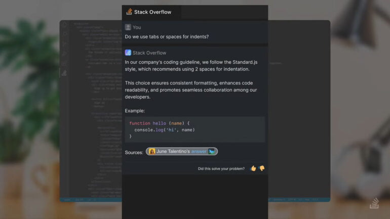Click the Teams icon in the source pill

tap(212, 151)
